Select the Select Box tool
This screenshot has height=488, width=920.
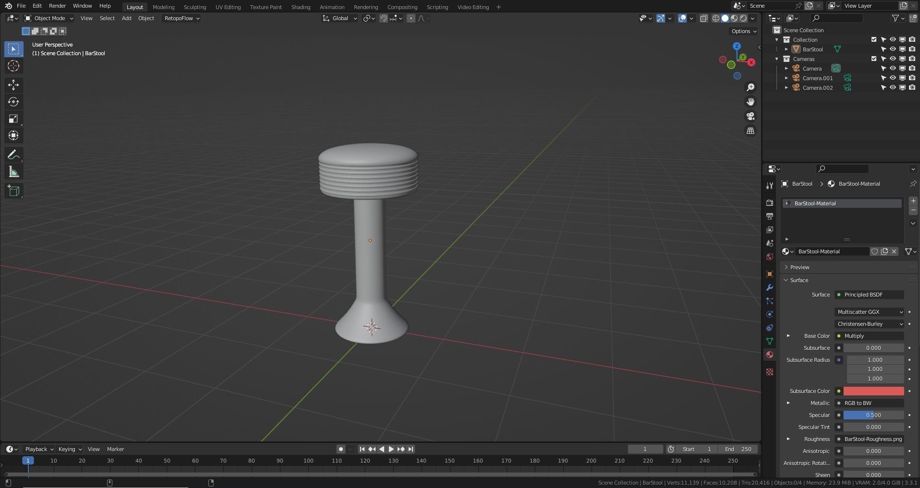[x=13, y=49]
